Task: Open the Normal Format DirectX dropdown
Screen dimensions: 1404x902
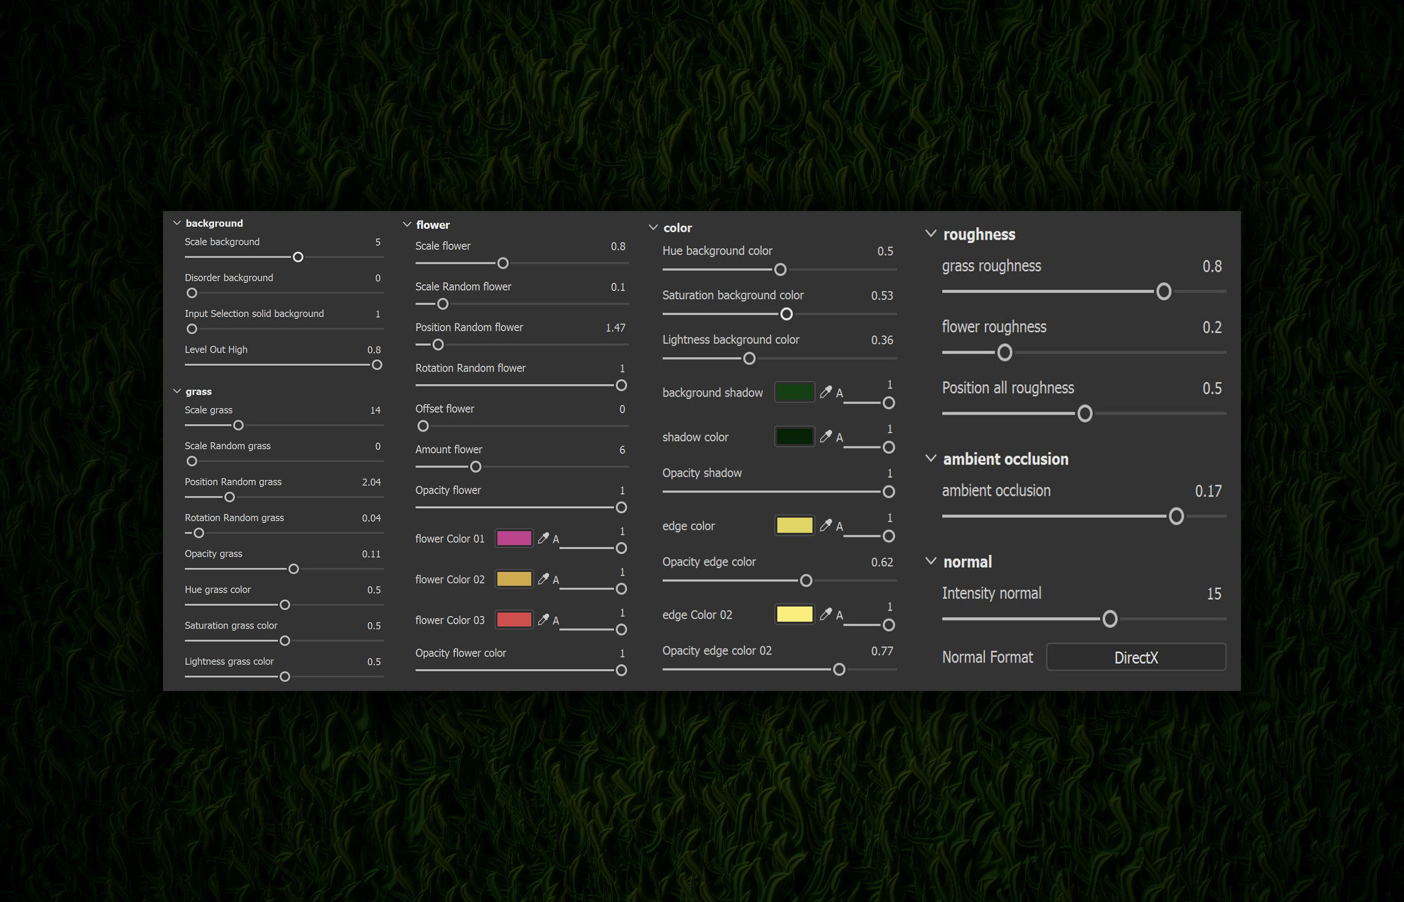Action: [x=1136, y=657]
